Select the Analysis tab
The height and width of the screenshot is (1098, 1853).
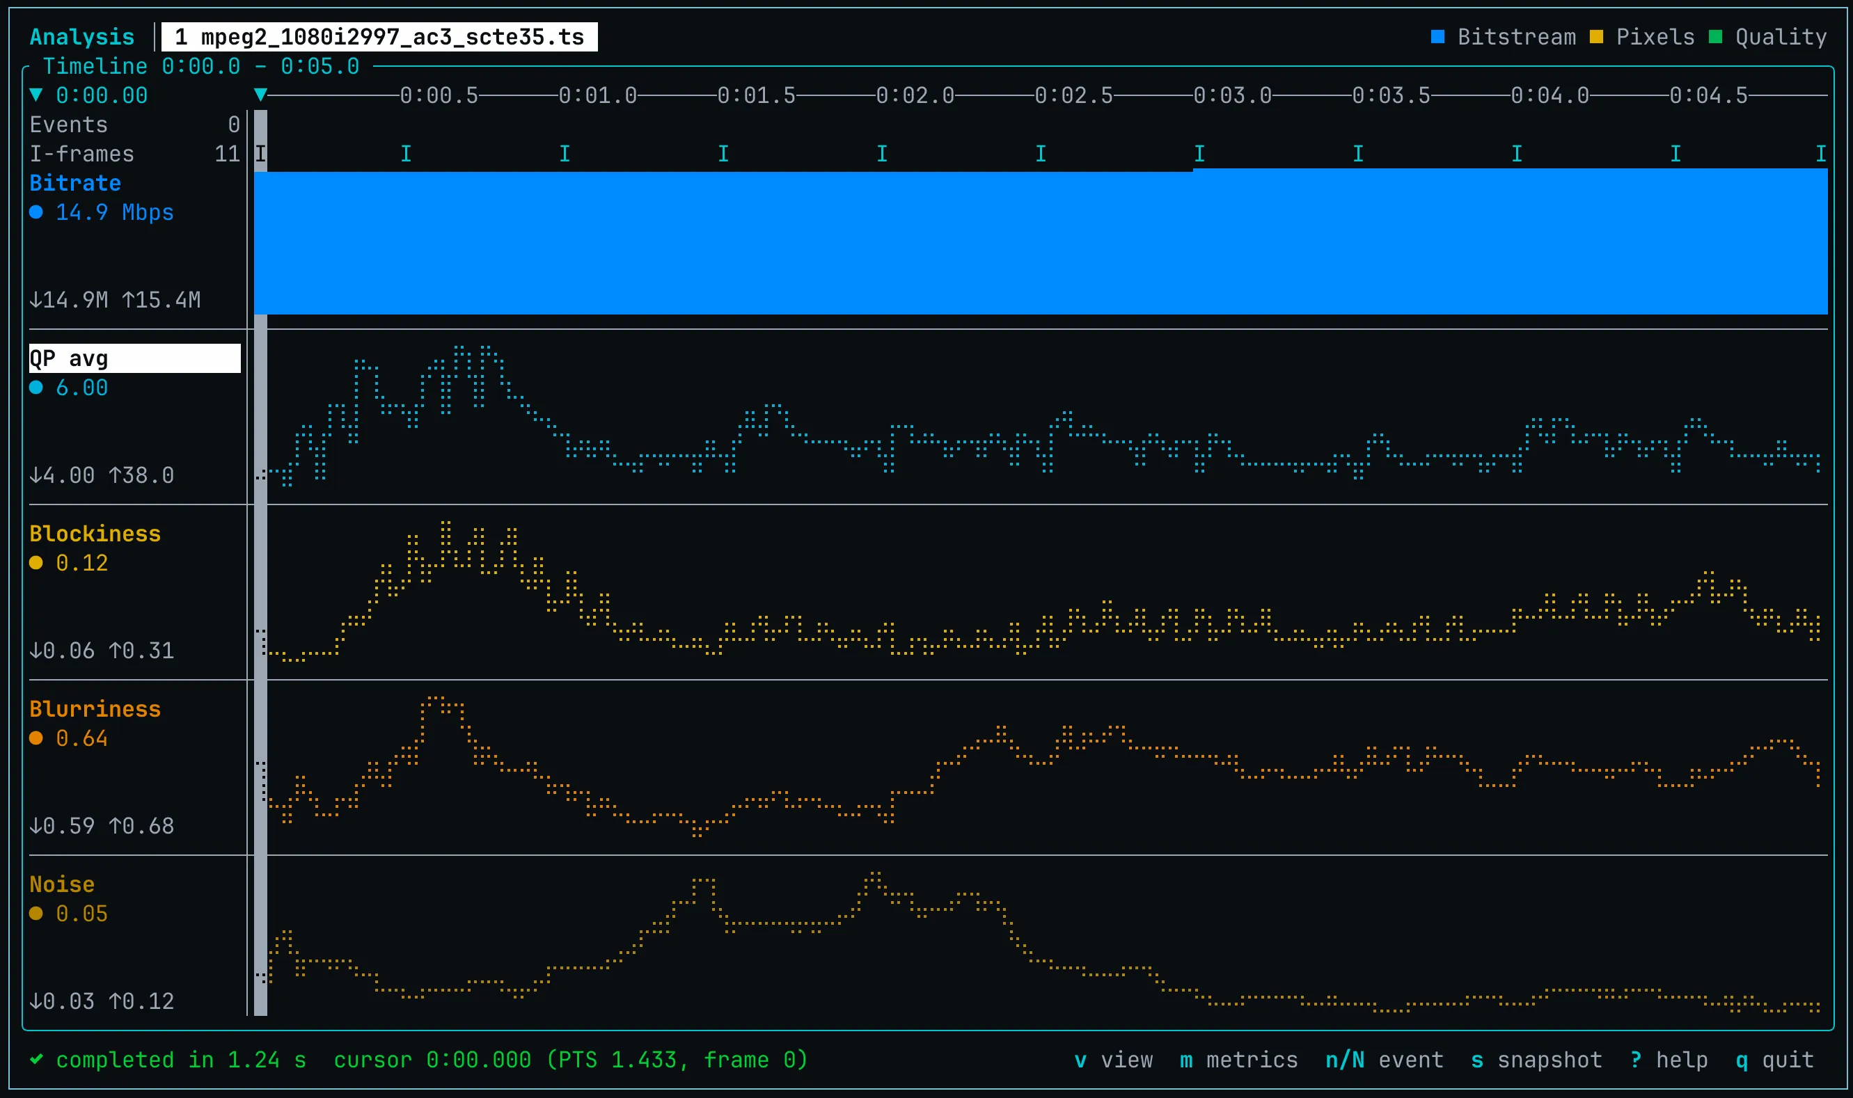(x=82, y=37)
